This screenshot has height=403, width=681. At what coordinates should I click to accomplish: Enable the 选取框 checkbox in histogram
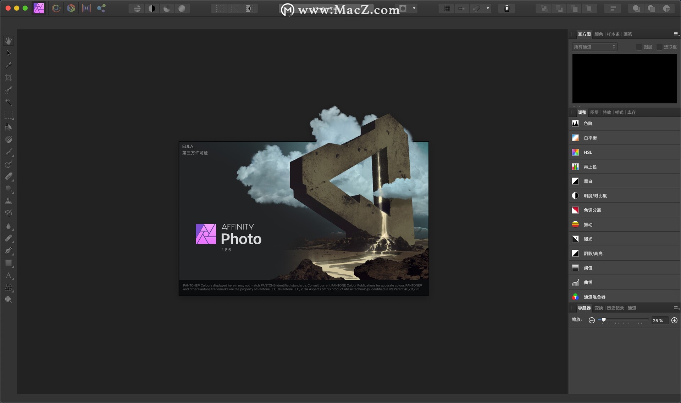pos(659,47)
